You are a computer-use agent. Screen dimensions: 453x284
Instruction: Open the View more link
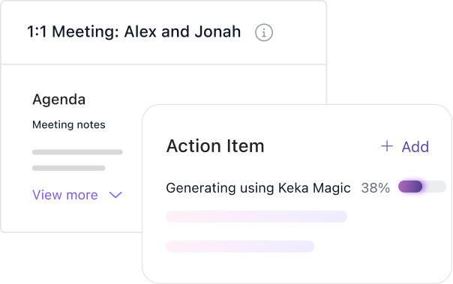point(65,195)
